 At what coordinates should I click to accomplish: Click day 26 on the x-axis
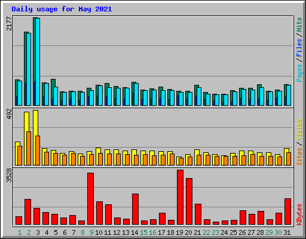242,232
